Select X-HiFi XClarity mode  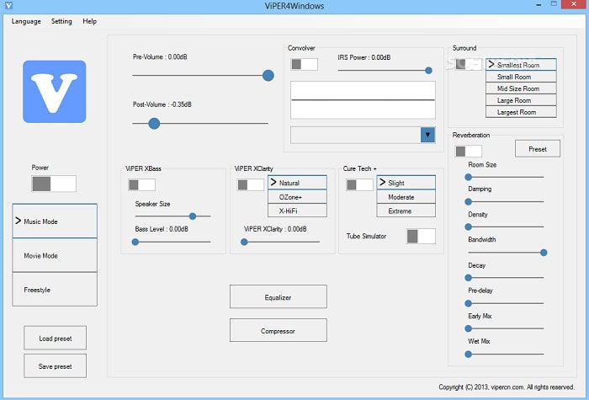coord(298,211)
